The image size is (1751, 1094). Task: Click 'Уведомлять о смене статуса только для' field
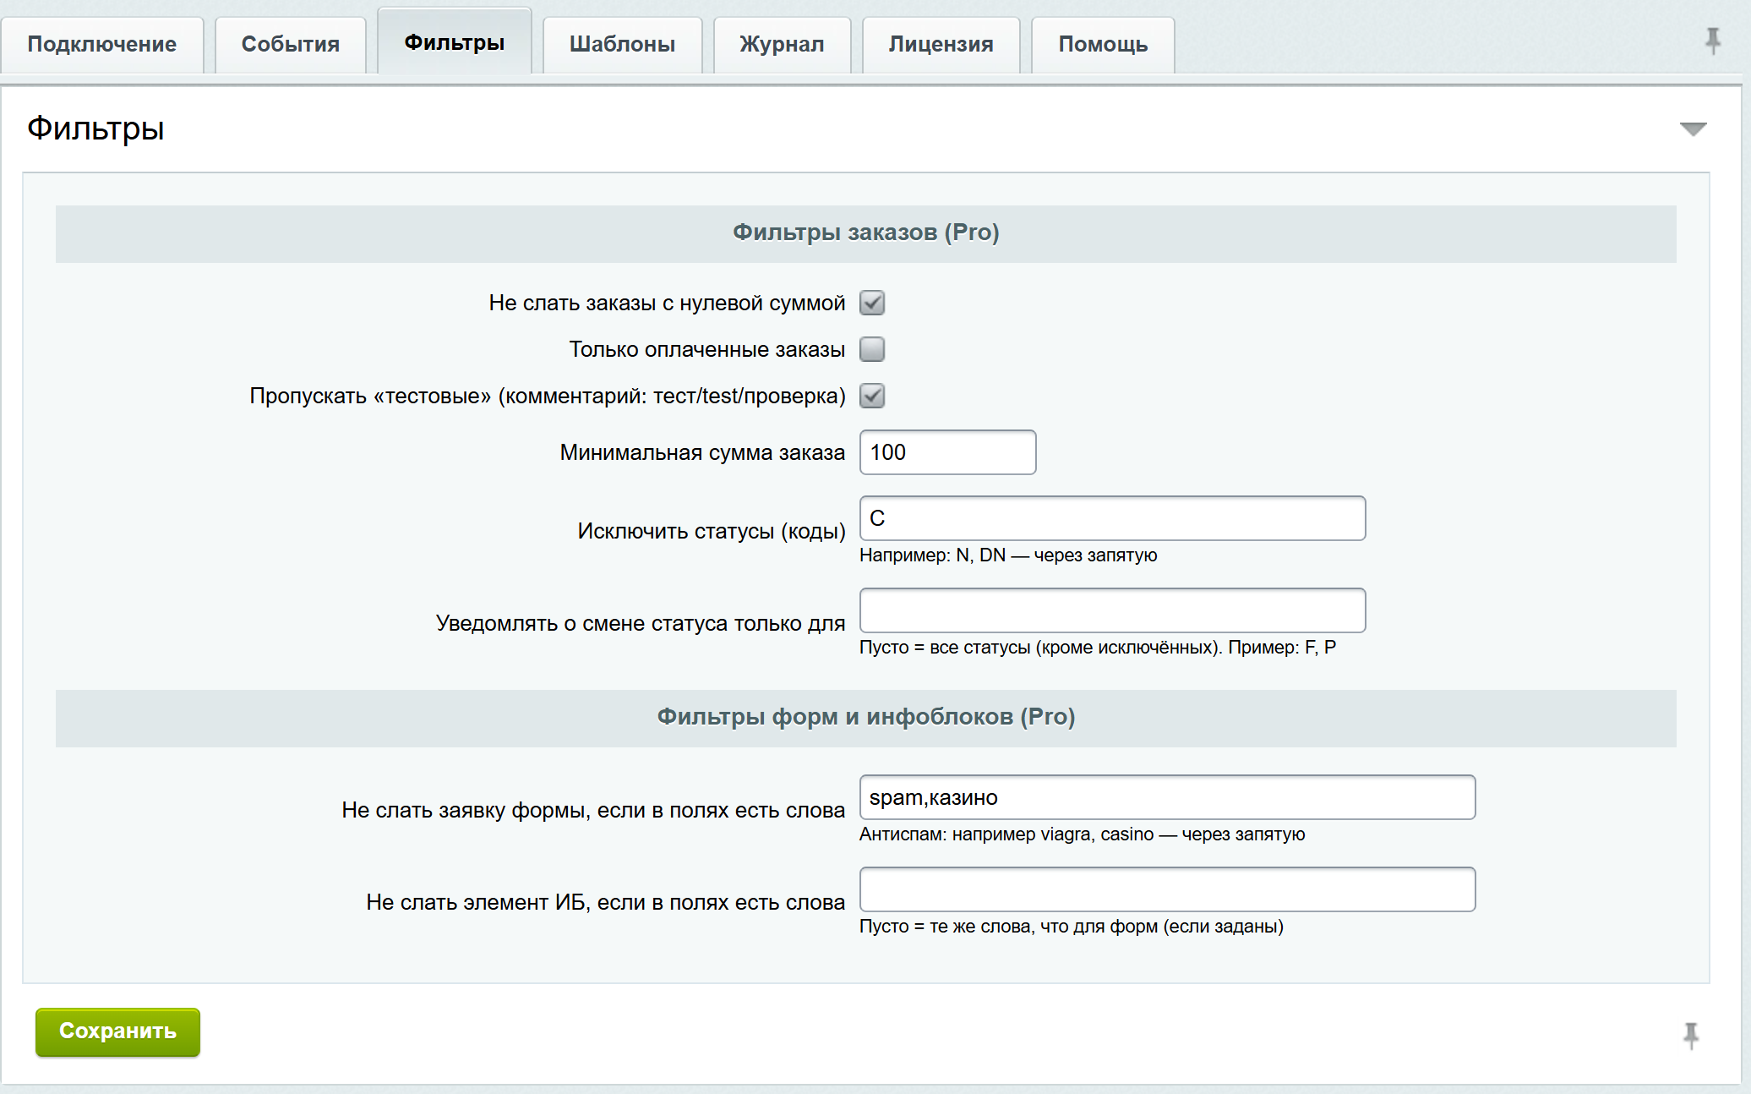tap(1113, 610)
